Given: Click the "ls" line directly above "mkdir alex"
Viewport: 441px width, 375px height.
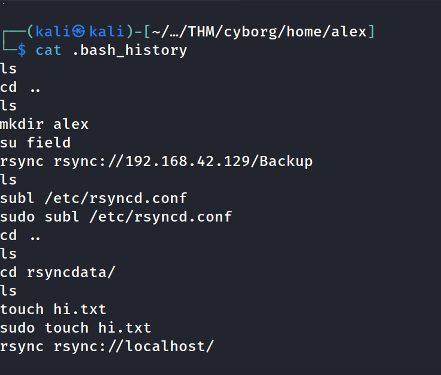Looking at the screenshot, I should [8, 106].
